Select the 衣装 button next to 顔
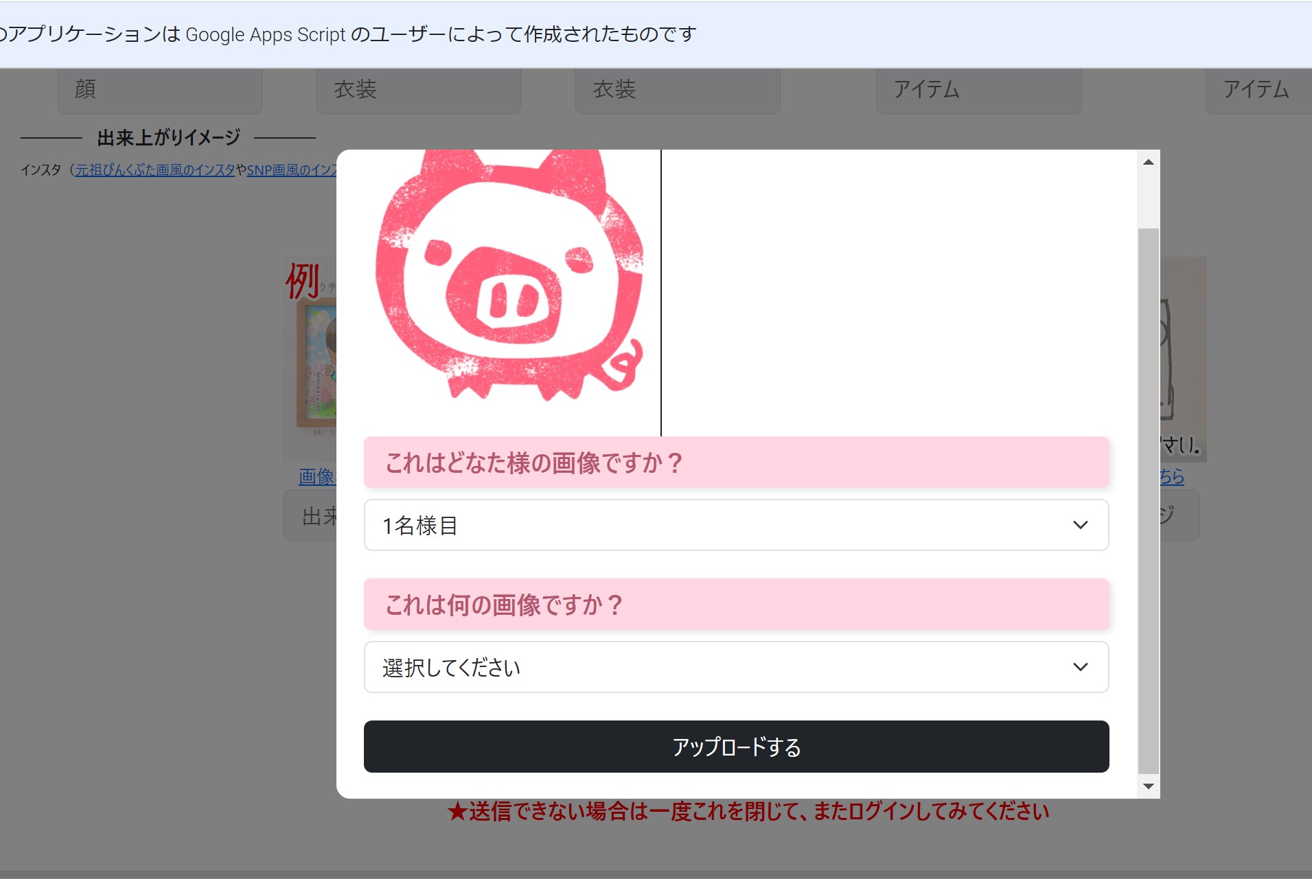The image size is (1312, 879). point(418,90)
